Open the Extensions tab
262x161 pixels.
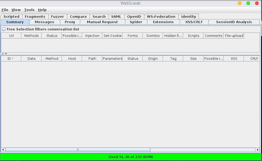point(163,22)
